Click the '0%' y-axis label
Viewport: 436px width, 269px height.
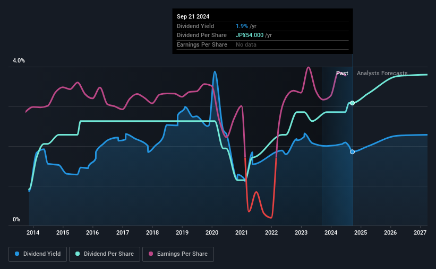pos(16,219)
